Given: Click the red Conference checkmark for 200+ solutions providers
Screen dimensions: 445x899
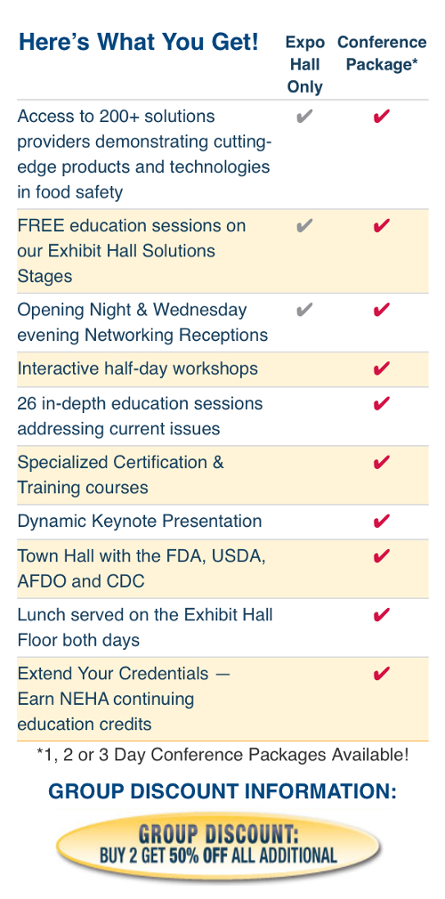Looking at the screenshot, I should (x=381, y=117).
